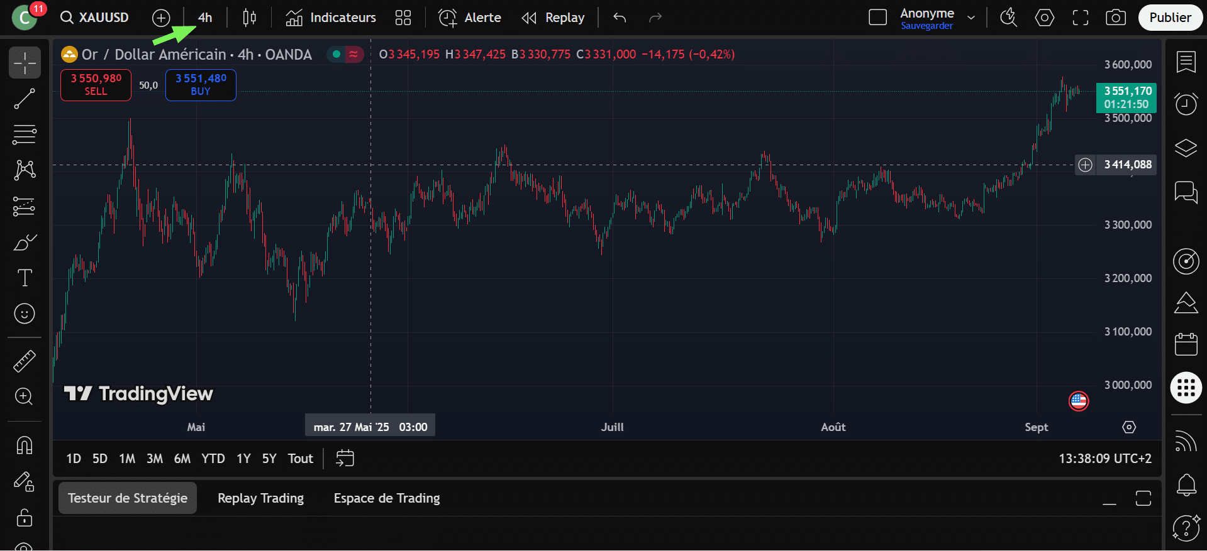Open the Fibonacci retracement tool
Viewport: 1207px width, 551px height.
pos(25,134)
